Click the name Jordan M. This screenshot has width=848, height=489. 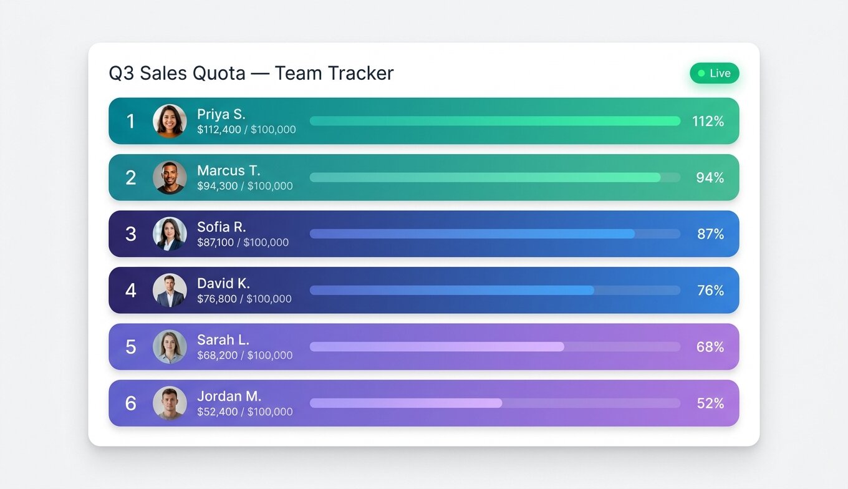click(x=229, y=396)
